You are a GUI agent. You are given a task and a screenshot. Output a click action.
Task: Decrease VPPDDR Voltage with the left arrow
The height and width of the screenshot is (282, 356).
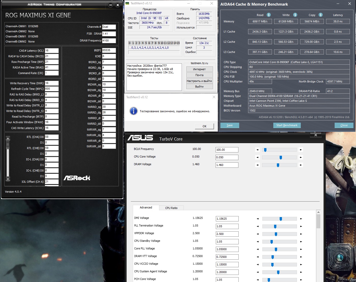tap(258, 234)
